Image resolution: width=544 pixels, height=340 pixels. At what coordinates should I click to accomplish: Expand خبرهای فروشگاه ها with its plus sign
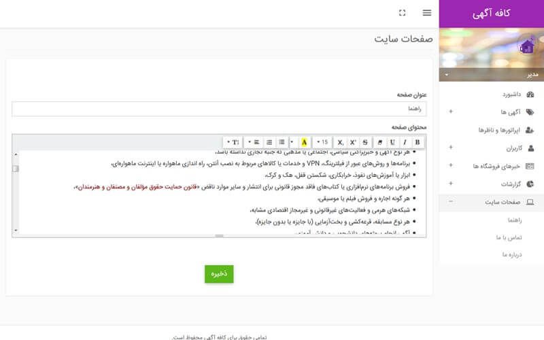pyautogui.click(x=451, y=165)
